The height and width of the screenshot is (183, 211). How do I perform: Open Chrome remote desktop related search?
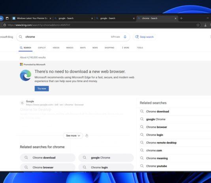161,143
